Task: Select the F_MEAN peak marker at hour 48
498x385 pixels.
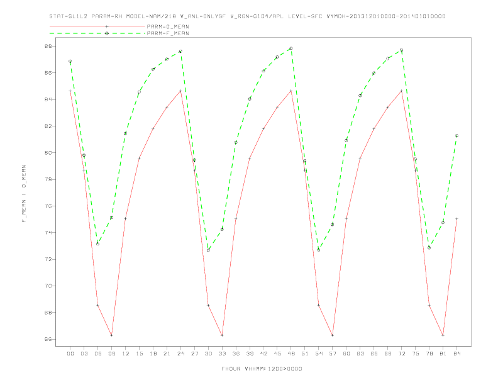Action: click(x=291, y=48)
